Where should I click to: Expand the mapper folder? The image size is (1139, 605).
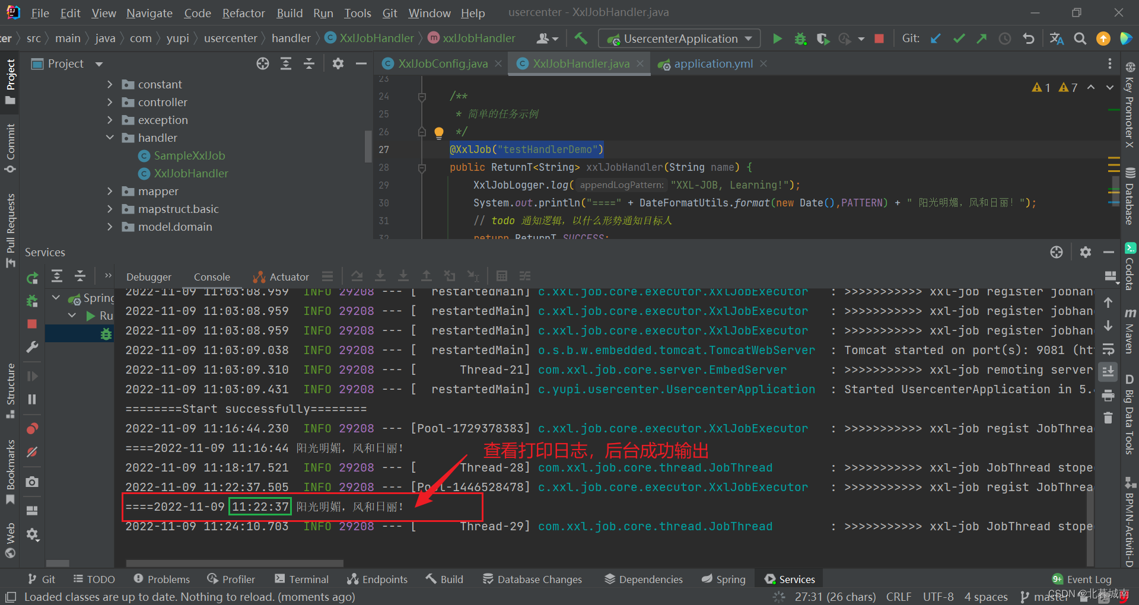click(x=110, y=191)
